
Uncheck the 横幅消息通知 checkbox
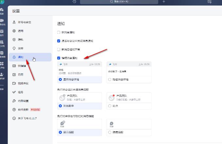point(59,58)
